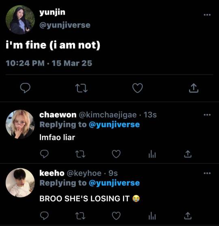
Task: Share keeho's reply
Action: tap(188, 215)
